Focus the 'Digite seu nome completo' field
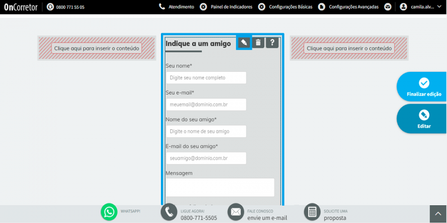 pos(206,78)
